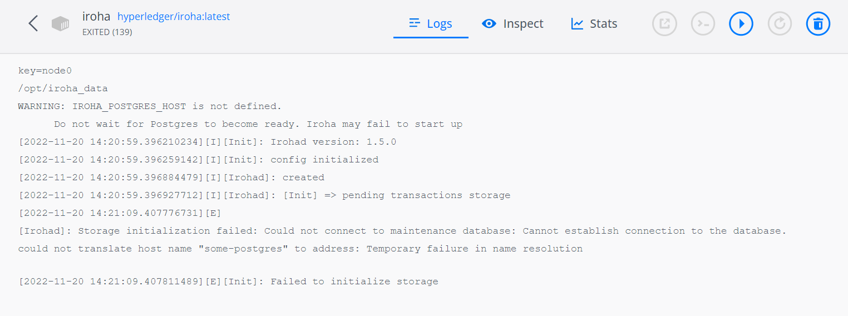This screenshot has height=316, width=848.
Task: Open the hyperledger/iroha:latest image link
Action: [174, 17]
